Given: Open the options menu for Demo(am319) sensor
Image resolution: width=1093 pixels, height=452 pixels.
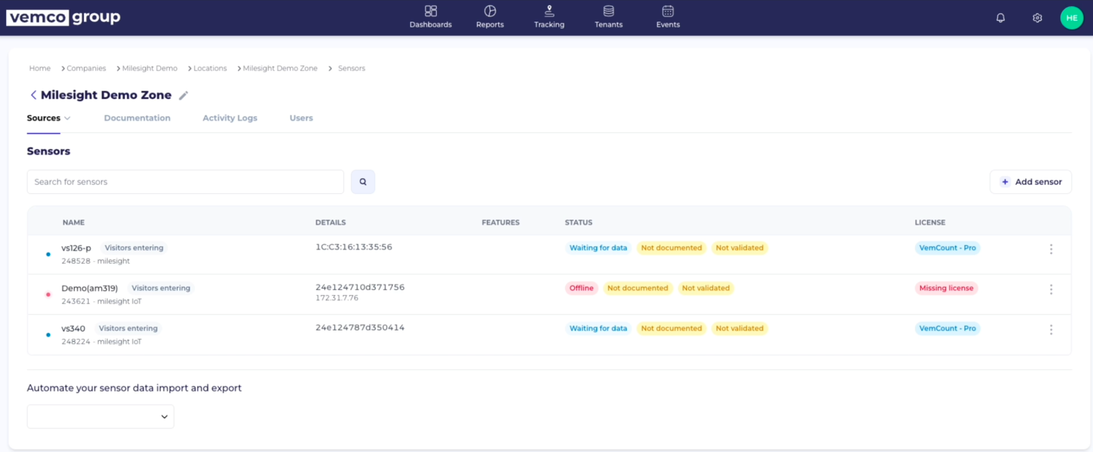Looking at the screenshot, I should point(1051,289).
